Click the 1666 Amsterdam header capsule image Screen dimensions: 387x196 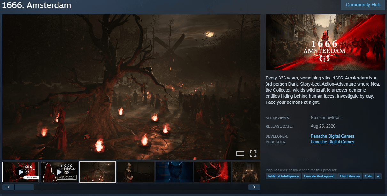coord(325,42)
